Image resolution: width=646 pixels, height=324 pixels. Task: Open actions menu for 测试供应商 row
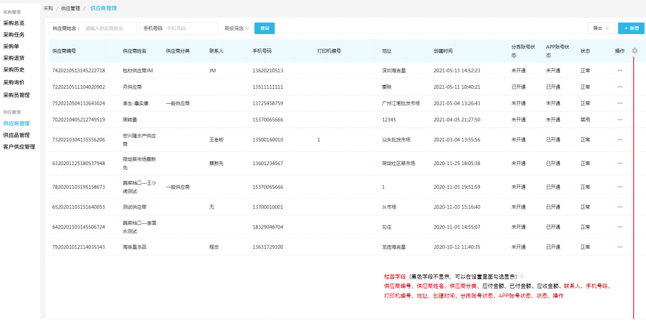point(620,207)
